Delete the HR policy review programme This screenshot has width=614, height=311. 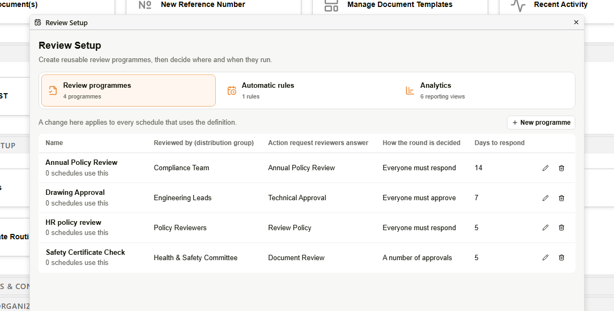point(562,227)
